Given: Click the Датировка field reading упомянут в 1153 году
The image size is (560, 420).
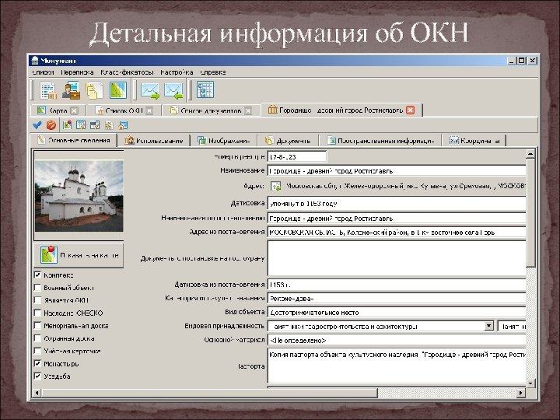Looking at the screenshot, I should [x=397, y=204].
